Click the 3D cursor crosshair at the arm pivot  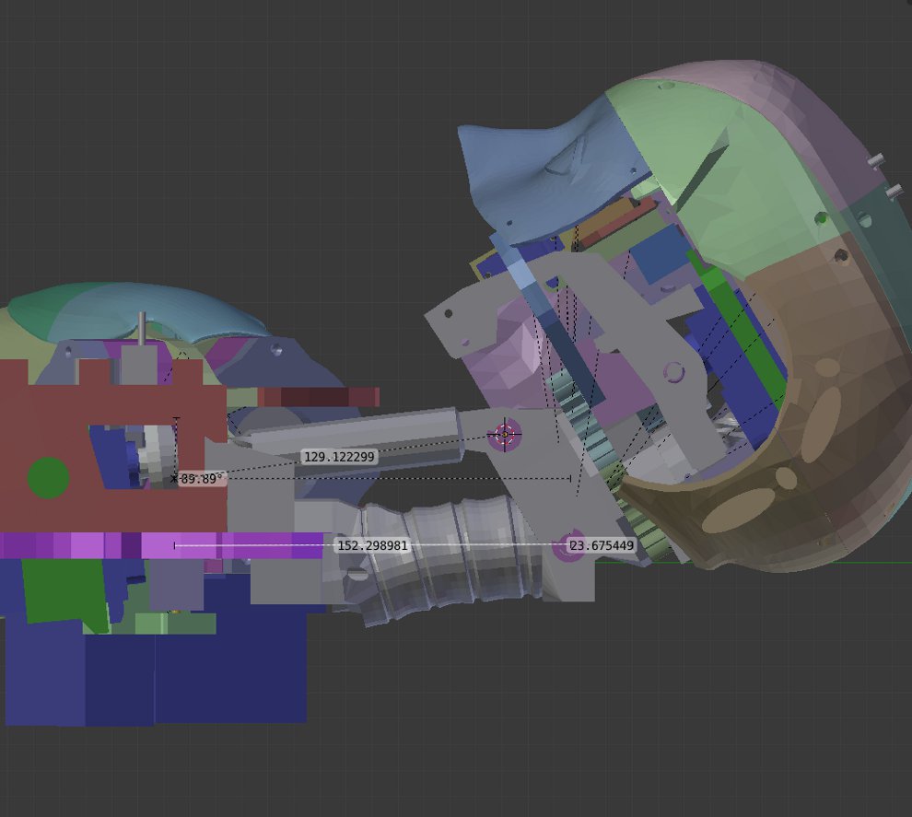click(x=504, y=435)
